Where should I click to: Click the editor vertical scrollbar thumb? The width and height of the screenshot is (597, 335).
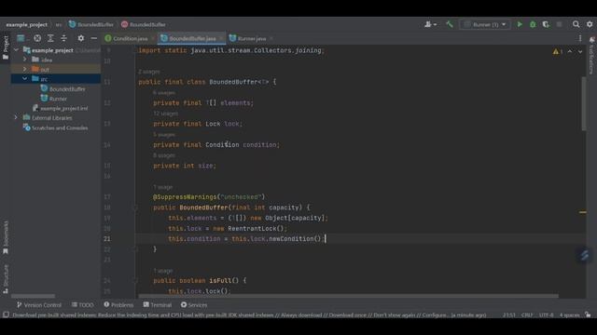(583, 103)
